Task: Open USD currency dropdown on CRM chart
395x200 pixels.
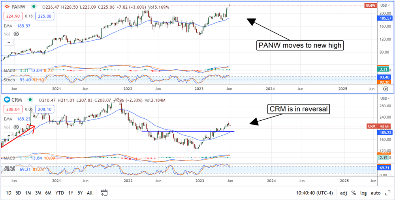Action: [385, 98]
